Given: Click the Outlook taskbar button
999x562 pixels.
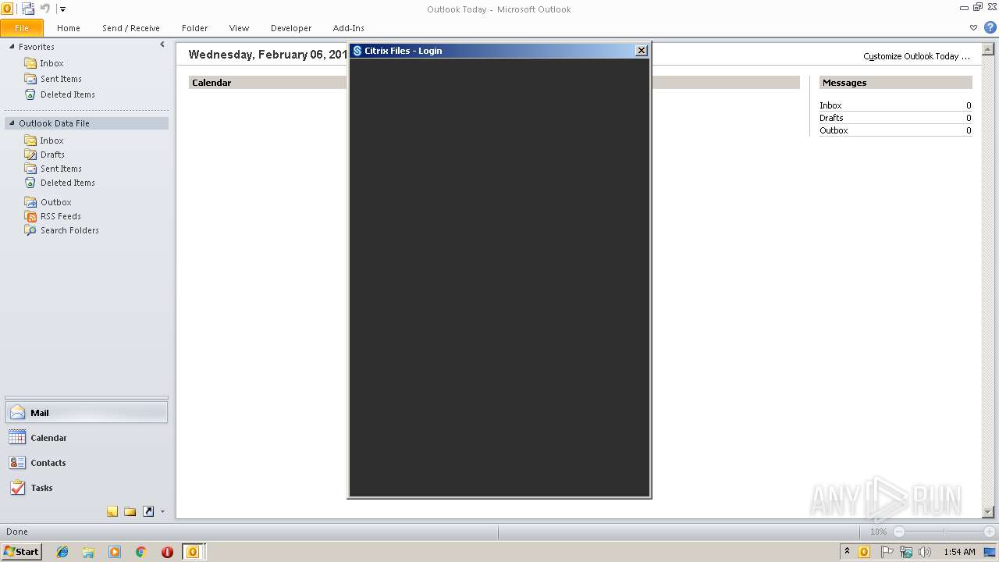Looking at the screenshot, I should coord(194,552).
